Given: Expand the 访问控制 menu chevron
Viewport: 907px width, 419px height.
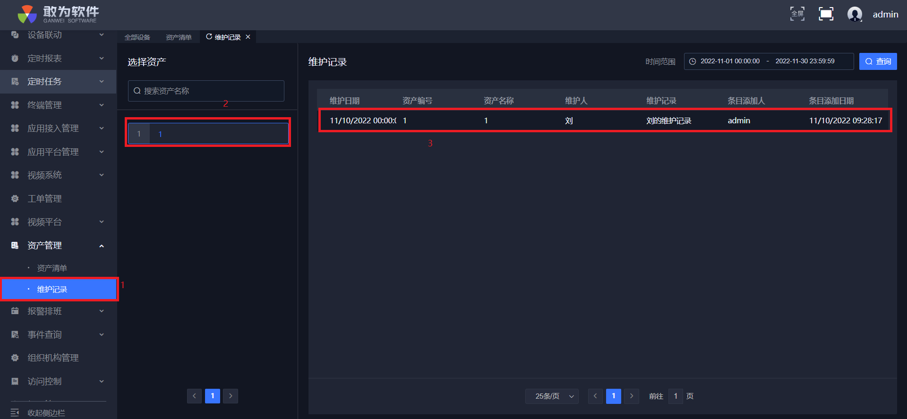Looking at the screenshot, I should (x=102, y=381).
